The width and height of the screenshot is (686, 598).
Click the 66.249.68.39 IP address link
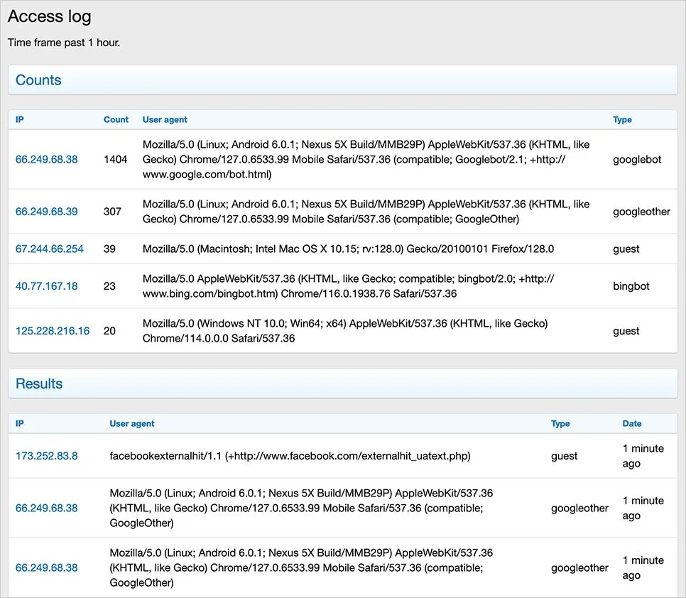(x=46, y=212)
